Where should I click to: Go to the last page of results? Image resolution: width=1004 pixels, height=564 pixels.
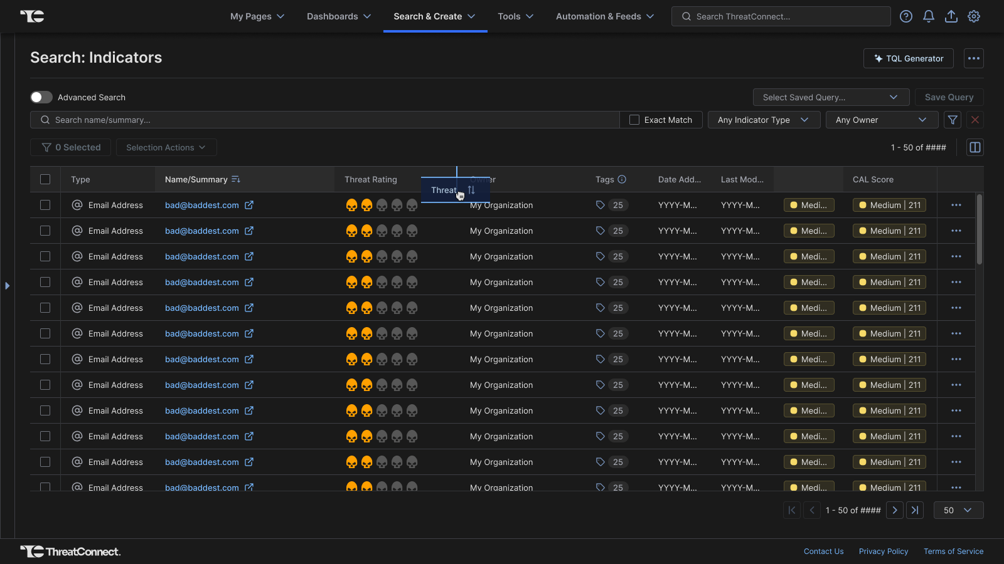coord(915,510)
